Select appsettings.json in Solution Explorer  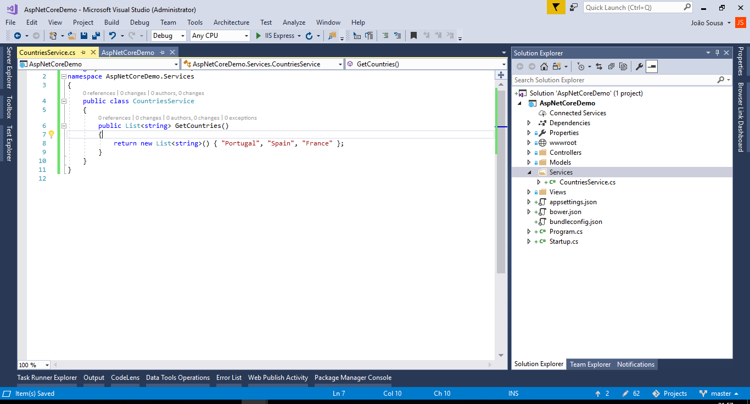[573, 202]
